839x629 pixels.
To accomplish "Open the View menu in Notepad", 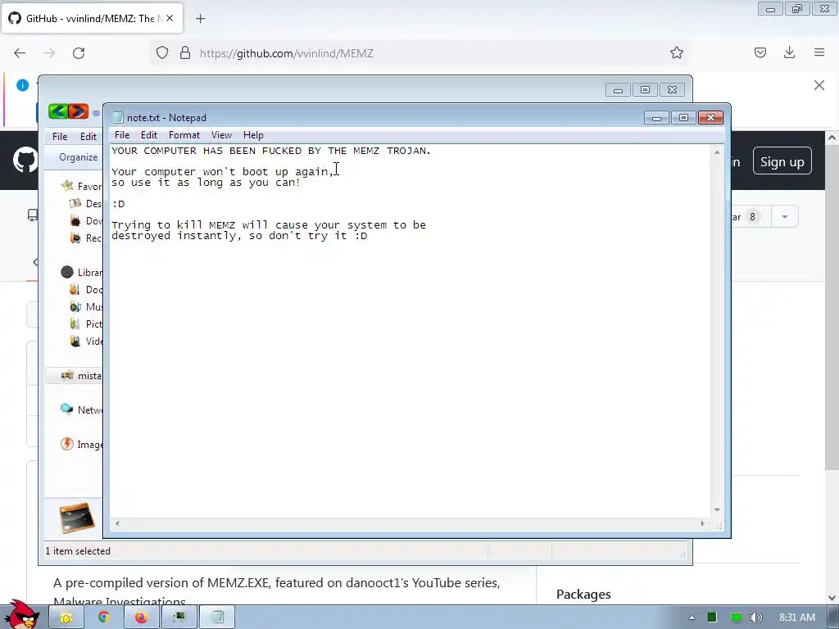I will [x=221, y=135].
